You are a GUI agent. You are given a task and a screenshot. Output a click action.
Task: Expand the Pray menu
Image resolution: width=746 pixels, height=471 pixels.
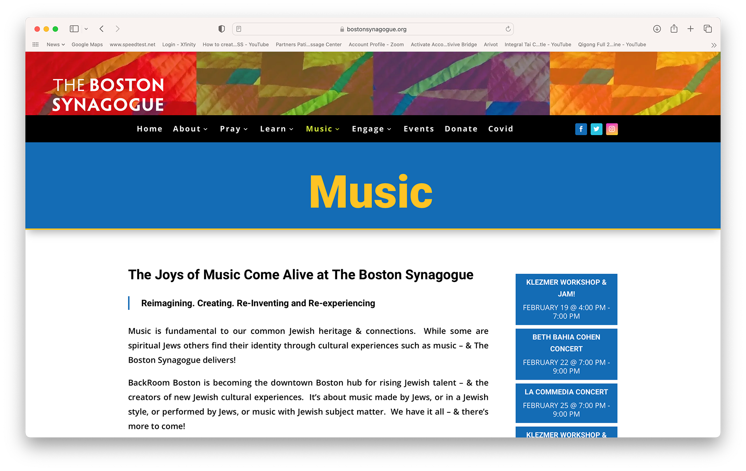234,129
